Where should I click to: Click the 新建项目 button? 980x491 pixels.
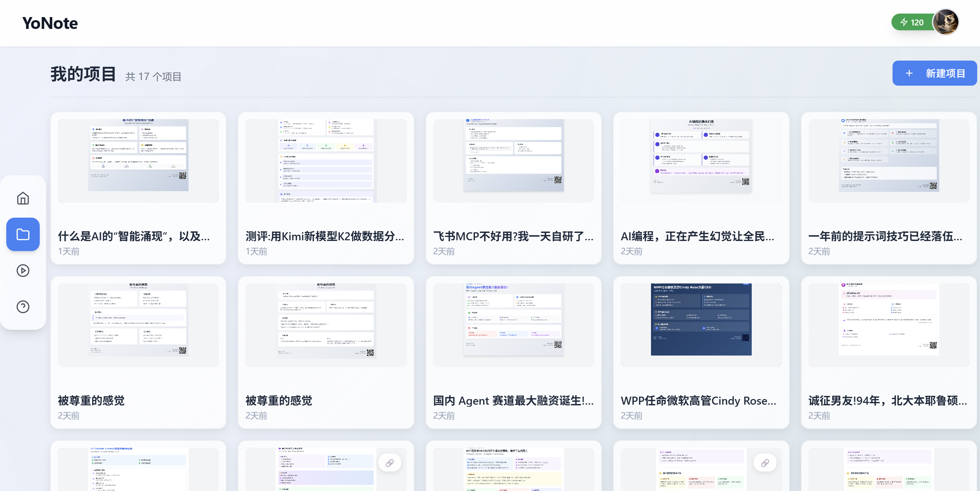coord(934,73)
